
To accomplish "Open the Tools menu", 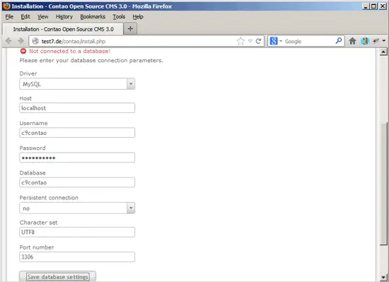I will (119, 16).
